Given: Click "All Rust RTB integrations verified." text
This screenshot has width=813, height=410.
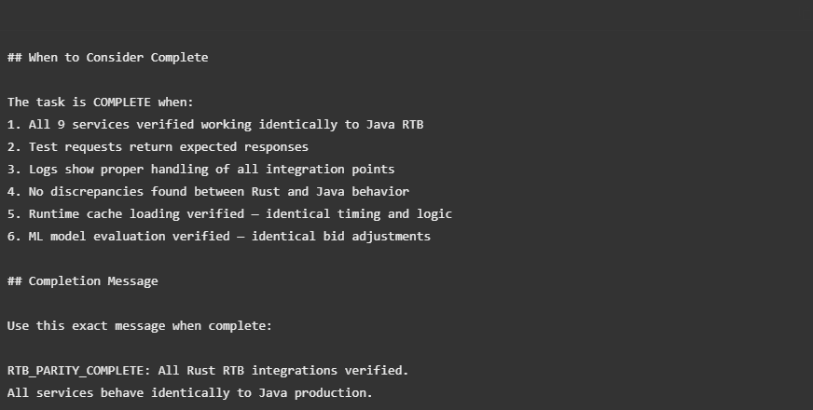Looking at the screenshot, I should pos(283,371).
